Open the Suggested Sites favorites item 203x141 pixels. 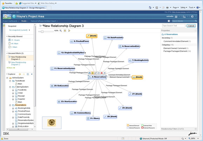click(28, 3)
